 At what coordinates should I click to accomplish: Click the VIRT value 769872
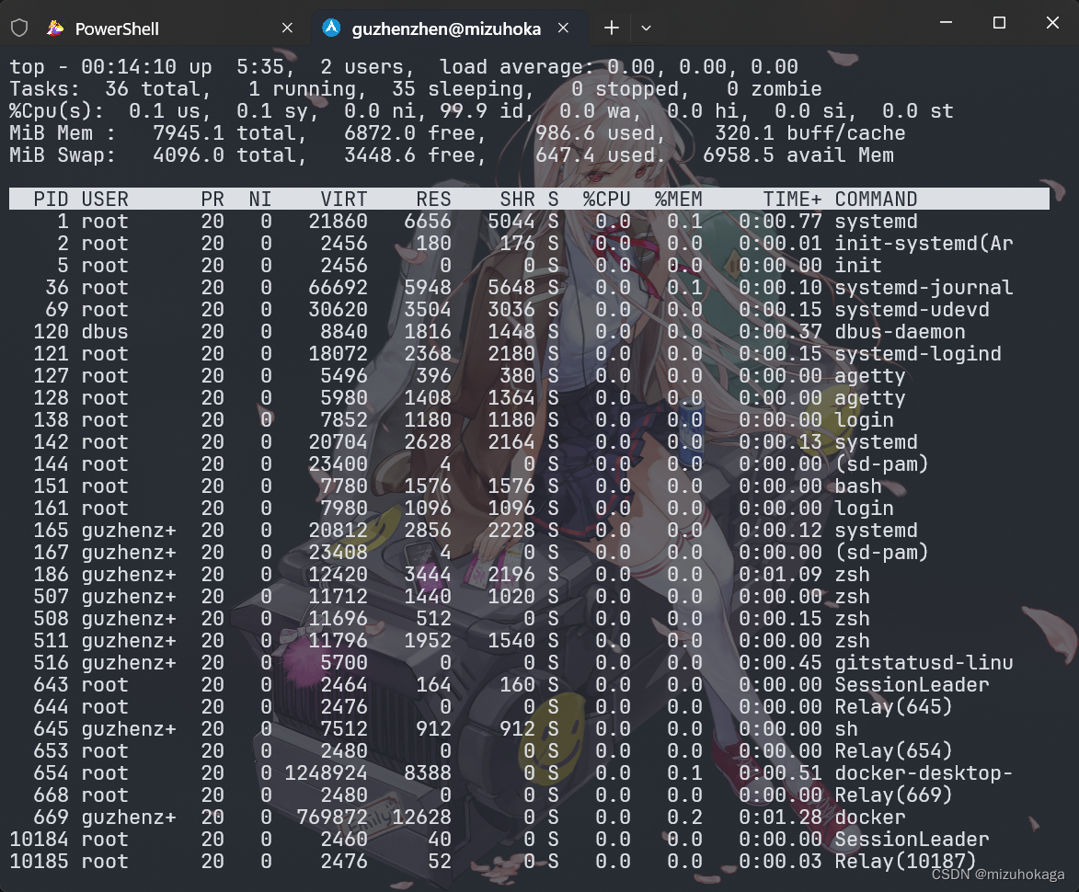[332, 817]
